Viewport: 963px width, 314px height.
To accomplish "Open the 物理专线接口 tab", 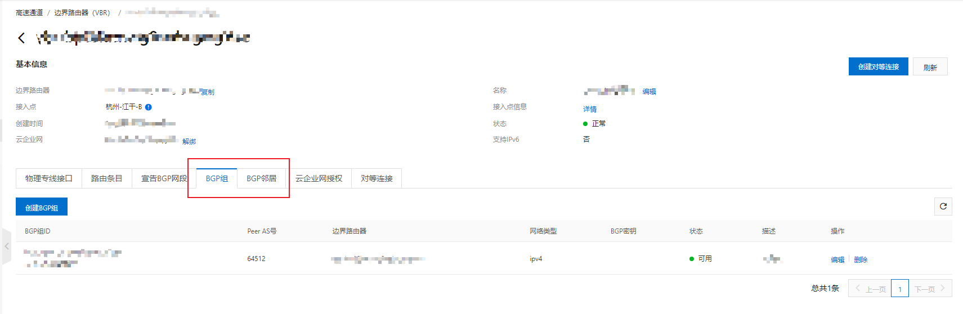I will tap(49, 178).
